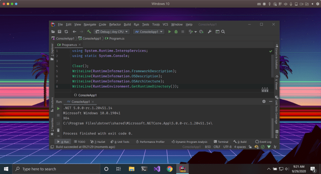
Task: Open Unit Tests Coverage side panel
Action: click(276, 110)
